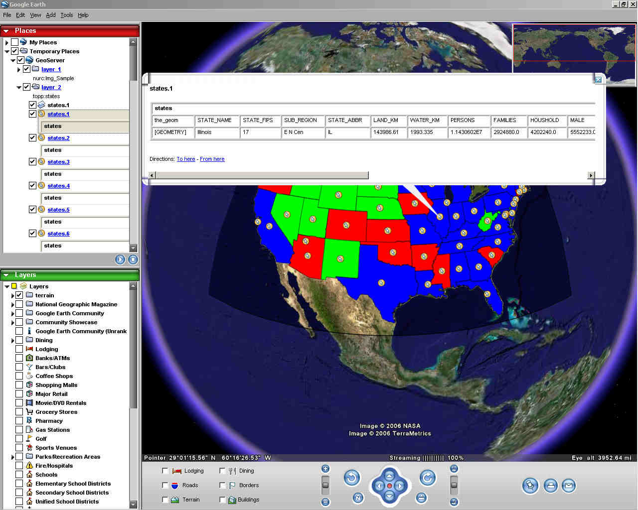Collapse the layer_2 node
This screenshot has height=510, width=638.
pos(19,87)
